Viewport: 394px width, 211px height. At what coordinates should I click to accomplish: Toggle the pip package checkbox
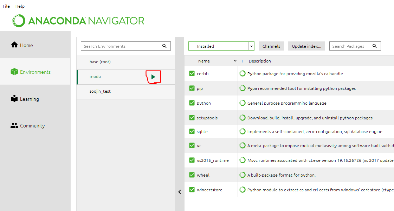tap(192, 88)
